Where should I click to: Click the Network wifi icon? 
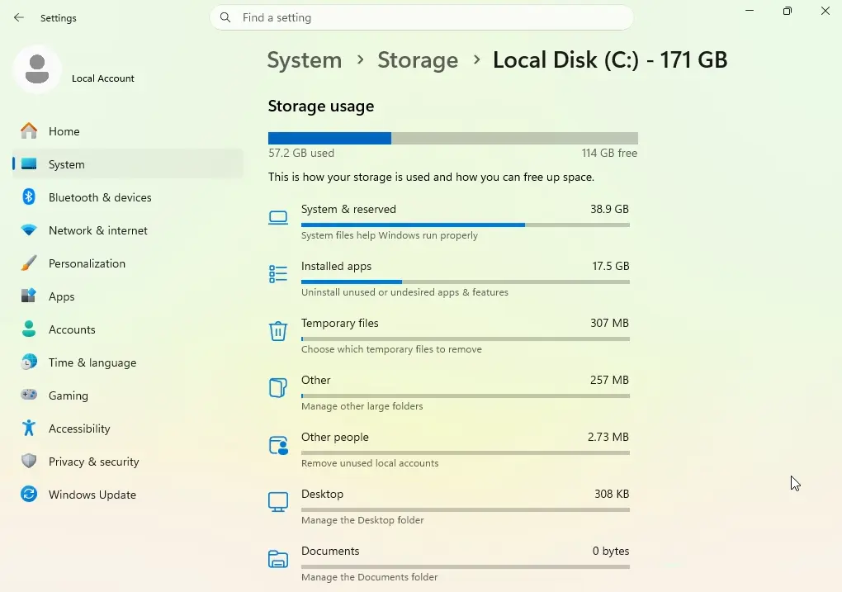click(x=29, y=230)
